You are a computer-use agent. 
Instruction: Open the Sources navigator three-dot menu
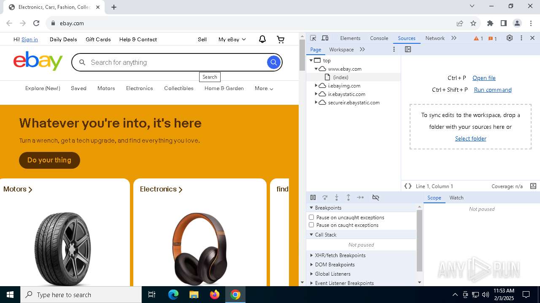pyautogui.click(x=394, y=49)
